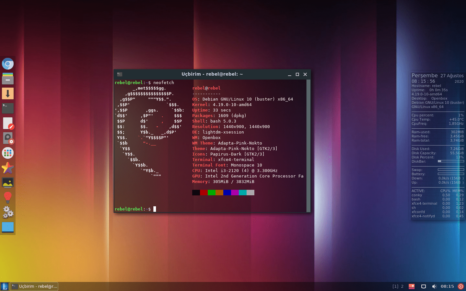Screen dimensions: 466x291
Task: Click the 'Hostname: rebel' line in Conky
Action: [427, 86]
